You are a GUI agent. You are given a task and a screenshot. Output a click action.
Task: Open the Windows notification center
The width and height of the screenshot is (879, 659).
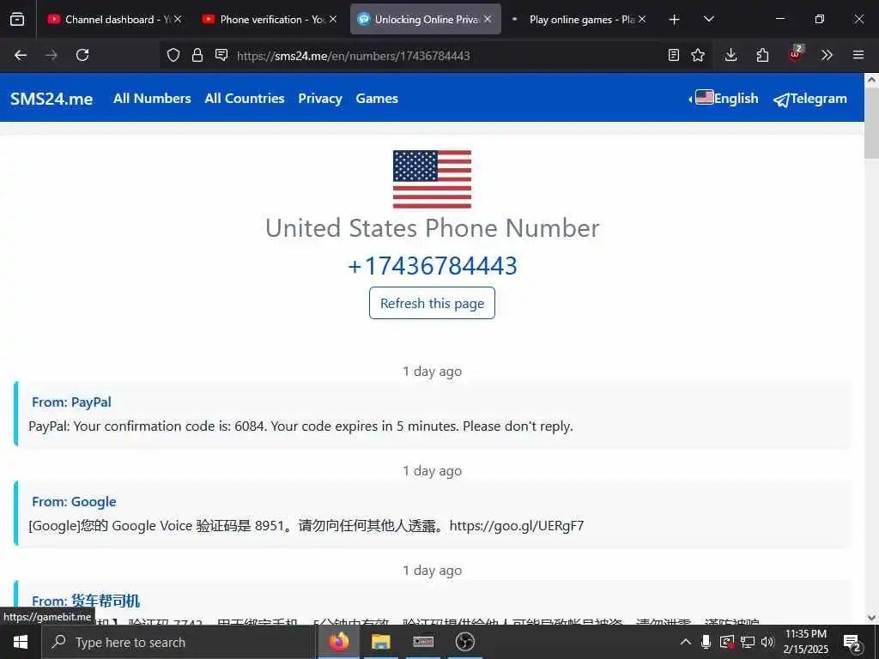point(852,643)
